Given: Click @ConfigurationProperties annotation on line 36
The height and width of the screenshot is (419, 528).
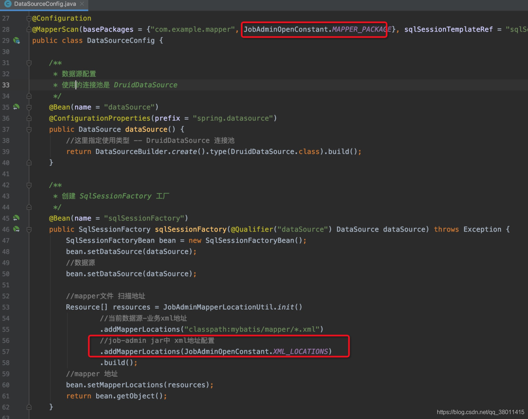Looking at the screenshot, I should [100, 118].
